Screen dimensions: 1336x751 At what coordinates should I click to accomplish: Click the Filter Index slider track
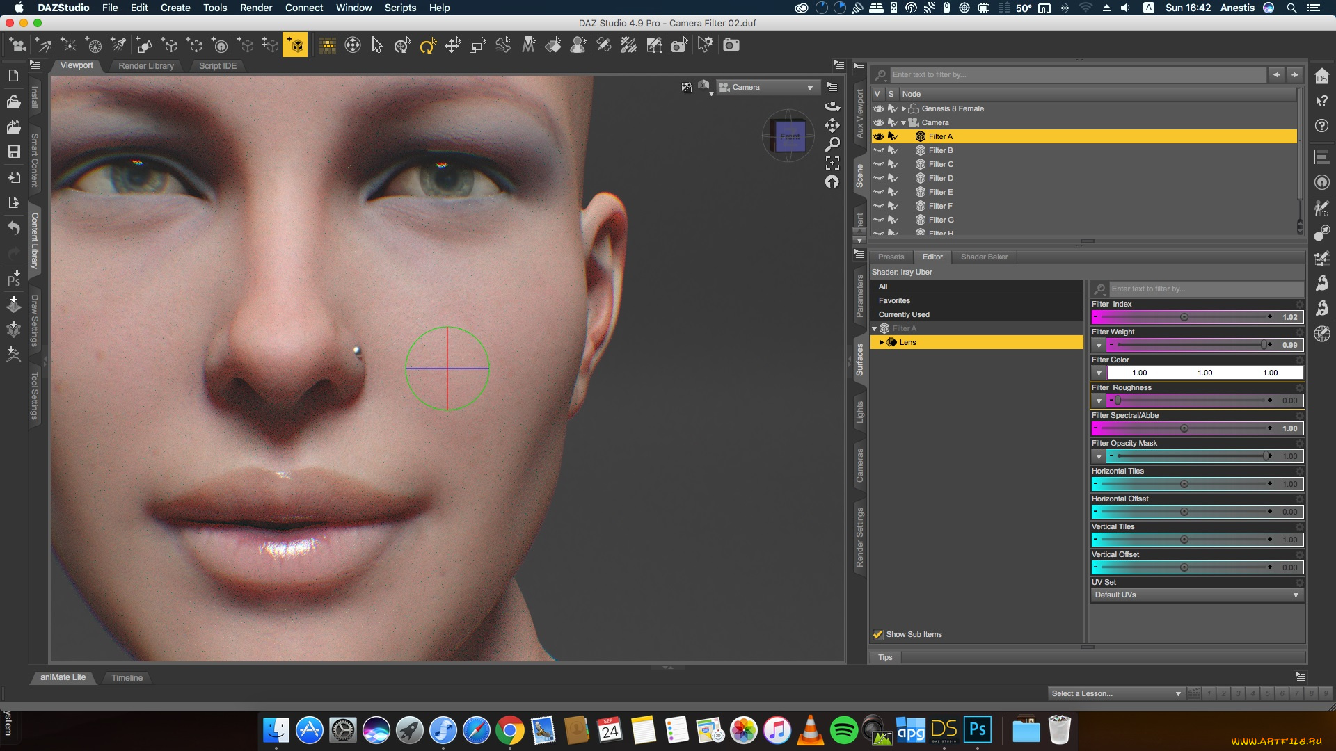1183,317
